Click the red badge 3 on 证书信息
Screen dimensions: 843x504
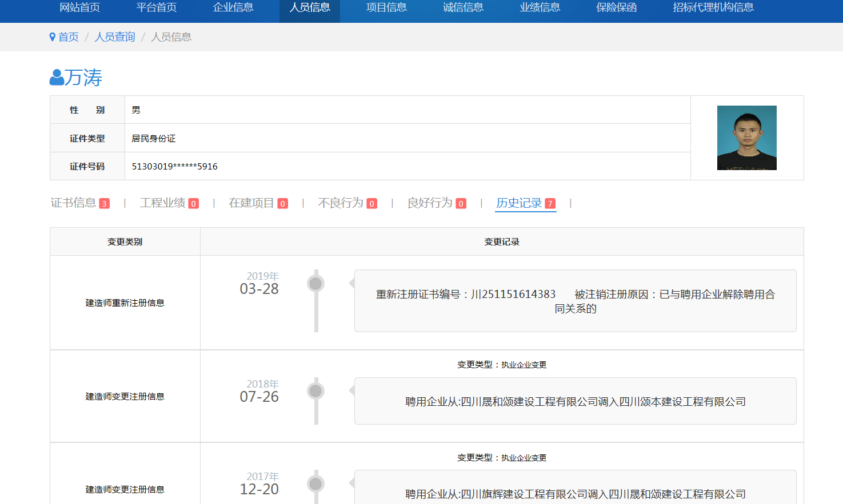pos(104,204)
